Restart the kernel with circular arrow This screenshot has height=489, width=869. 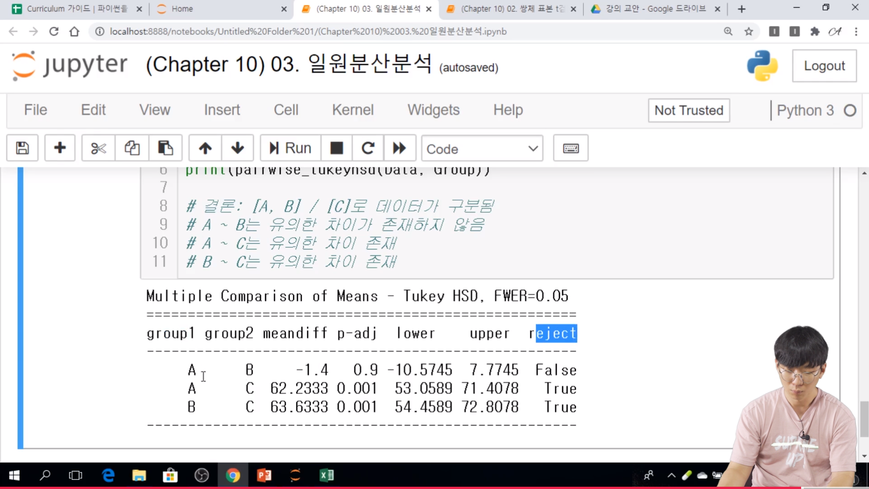tap(368, 148)
